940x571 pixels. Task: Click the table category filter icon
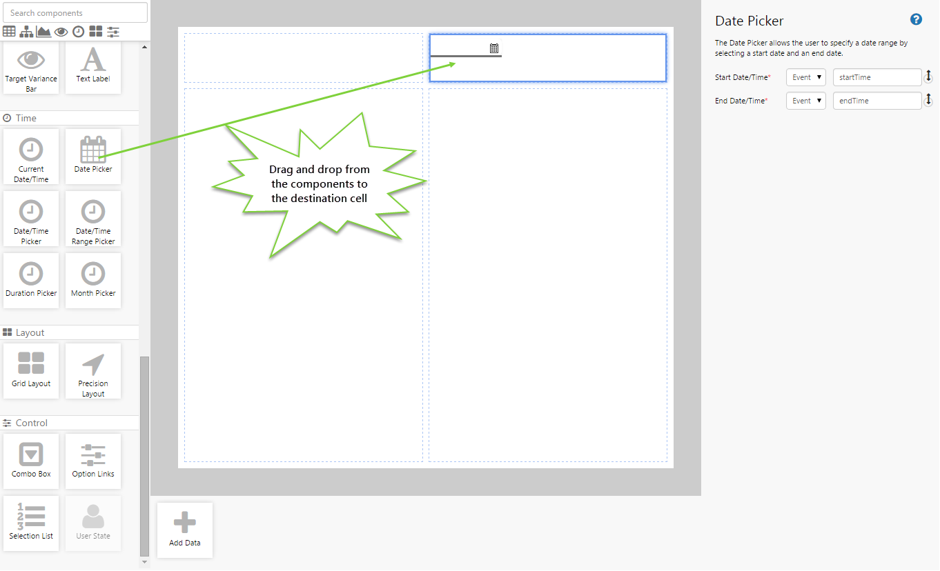coord(10,32)
